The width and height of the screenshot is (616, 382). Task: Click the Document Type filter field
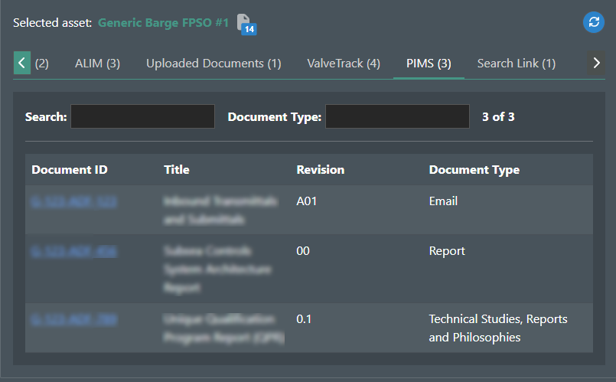tap(397, 116)
